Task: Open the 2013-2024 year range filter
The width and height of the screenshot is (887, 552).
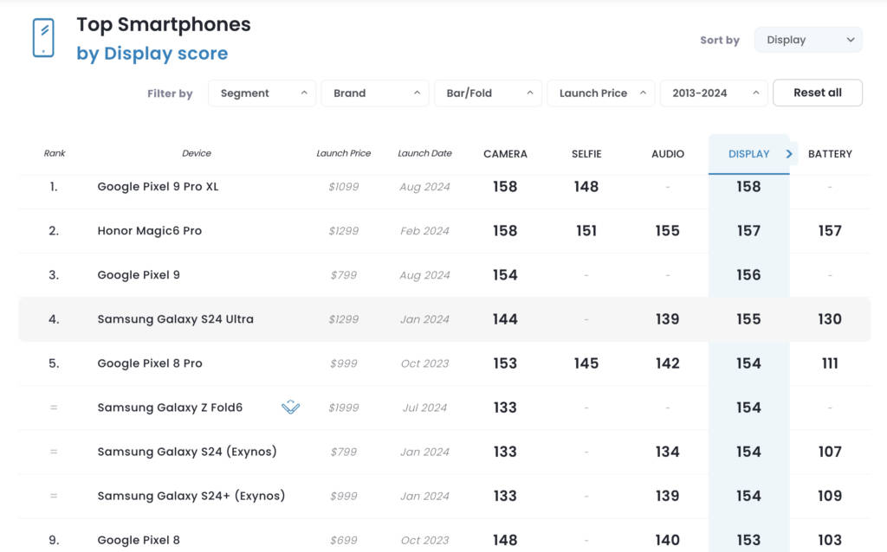Action: pos(713,93)
